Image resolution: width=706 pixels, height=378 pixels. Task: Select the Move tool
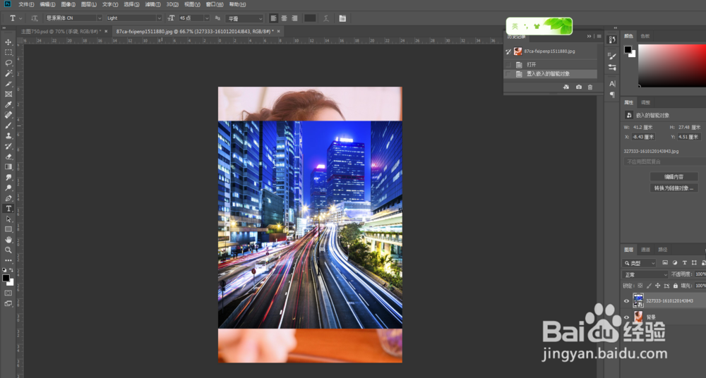coord(8,42)
